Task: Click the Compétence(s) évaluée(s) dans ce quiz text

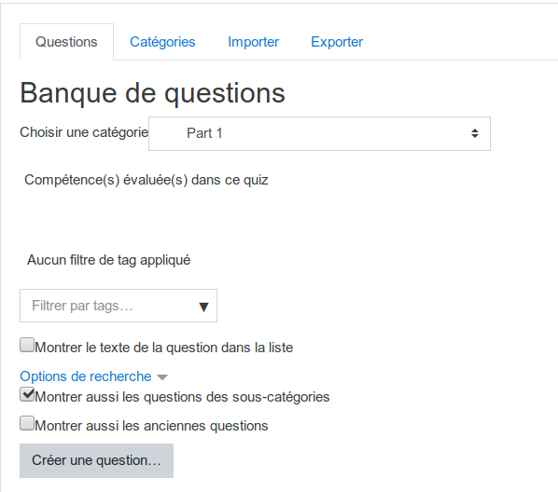Action: (146, 180)
